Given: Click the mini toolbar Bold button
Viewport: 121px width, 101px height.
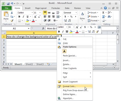Looking at the screenshot, I should [x=59, y=32].
